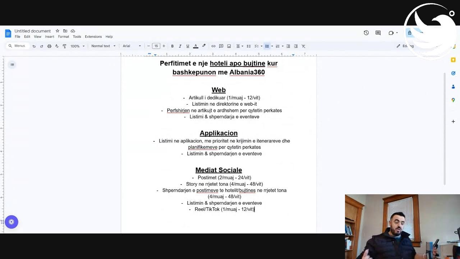
Task: Print the document
Action: pyautogui.click(x=49, y=46)
